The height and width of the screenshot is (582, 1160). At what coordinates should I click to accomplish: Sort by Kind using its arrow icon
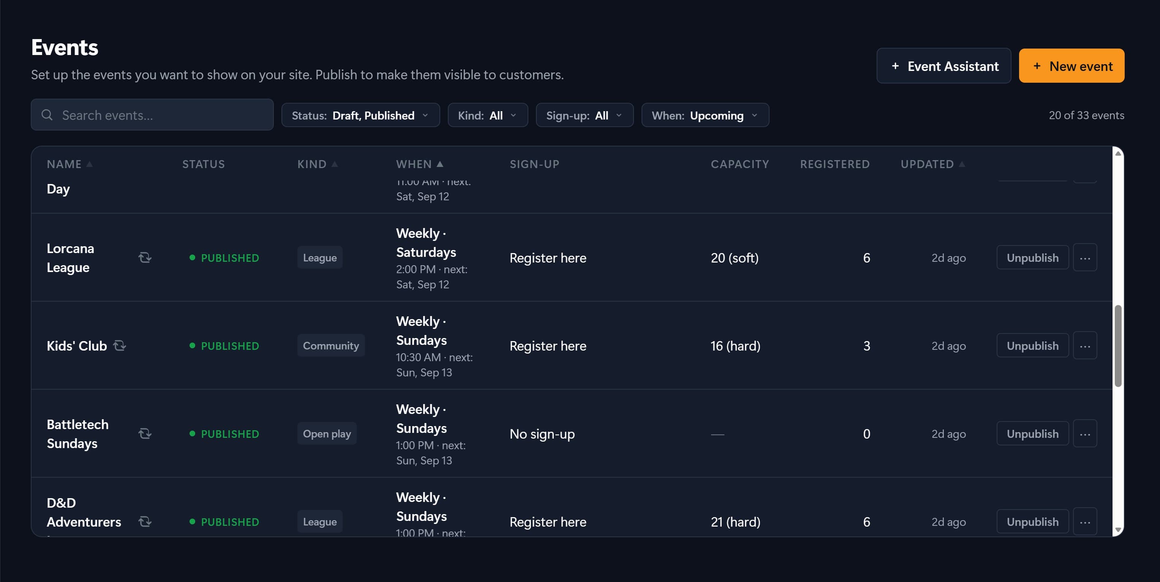[335, 164]
